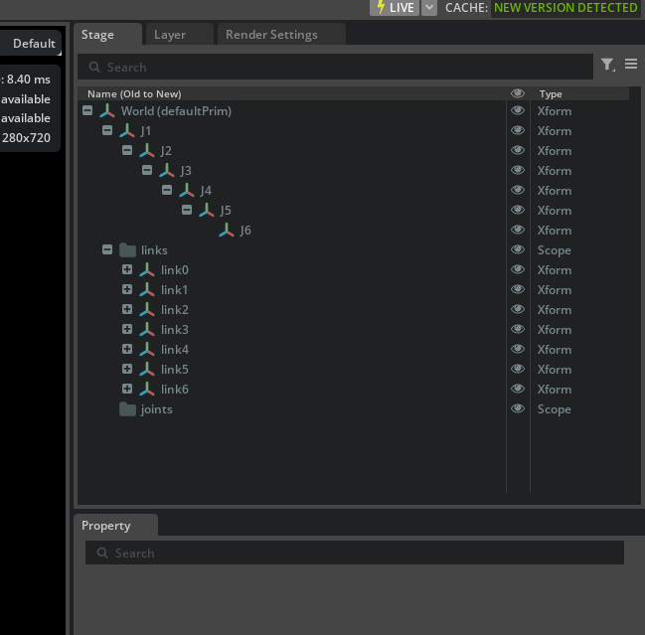Screen dimensions: 645x635
Task: Collapse the World defaultPrim tree node
Action: tap(87, 111)
